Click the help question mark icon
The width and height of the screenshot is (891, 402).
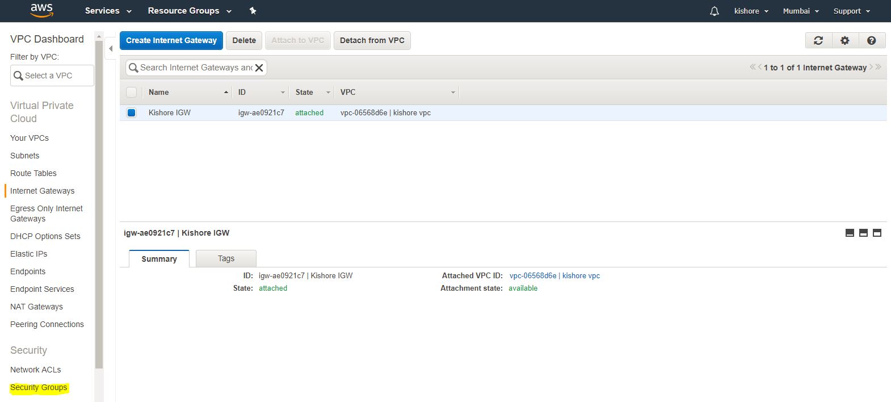[872, 40]
